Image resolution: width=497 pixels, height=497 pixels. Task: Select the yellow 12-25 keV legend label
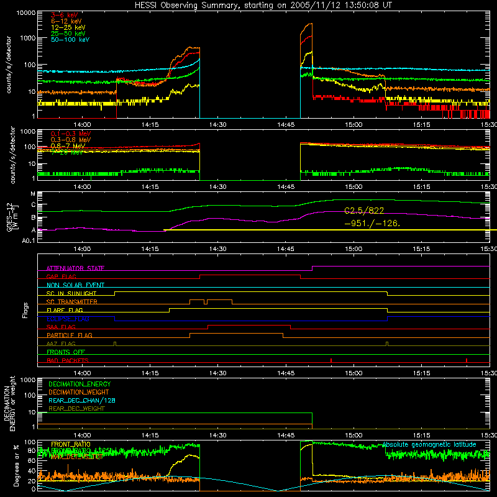point(68,27)
